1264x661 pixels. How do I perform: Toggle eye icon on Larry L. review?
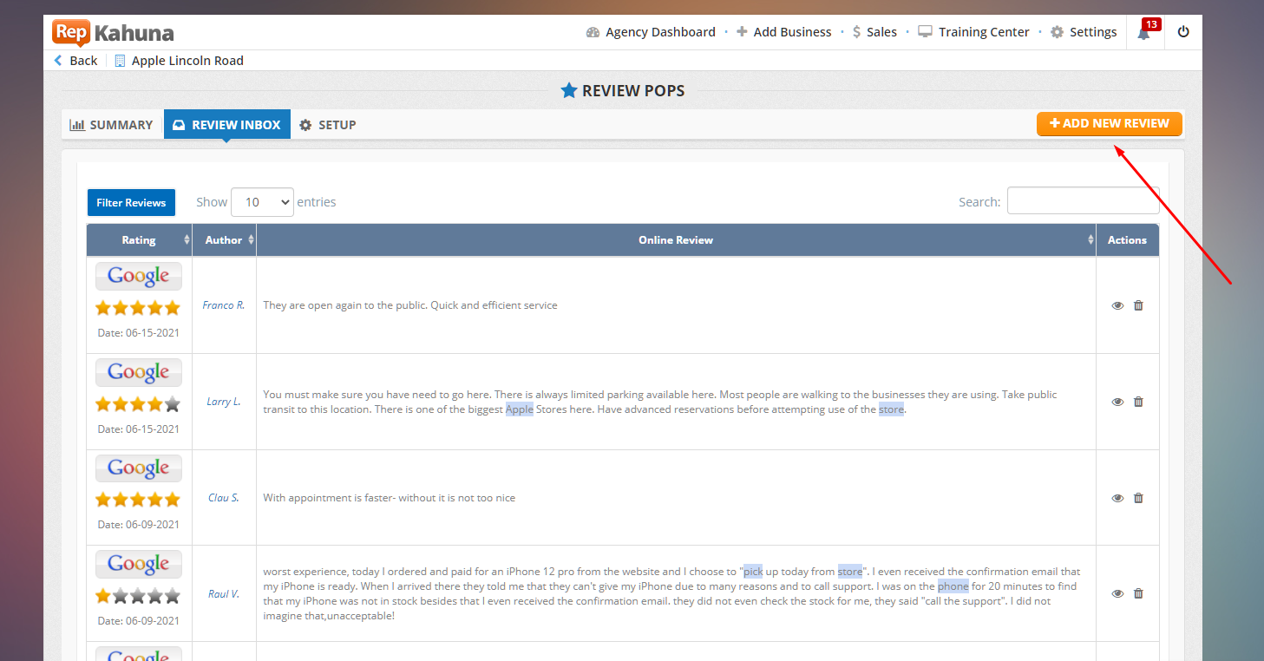point(1117,402)
